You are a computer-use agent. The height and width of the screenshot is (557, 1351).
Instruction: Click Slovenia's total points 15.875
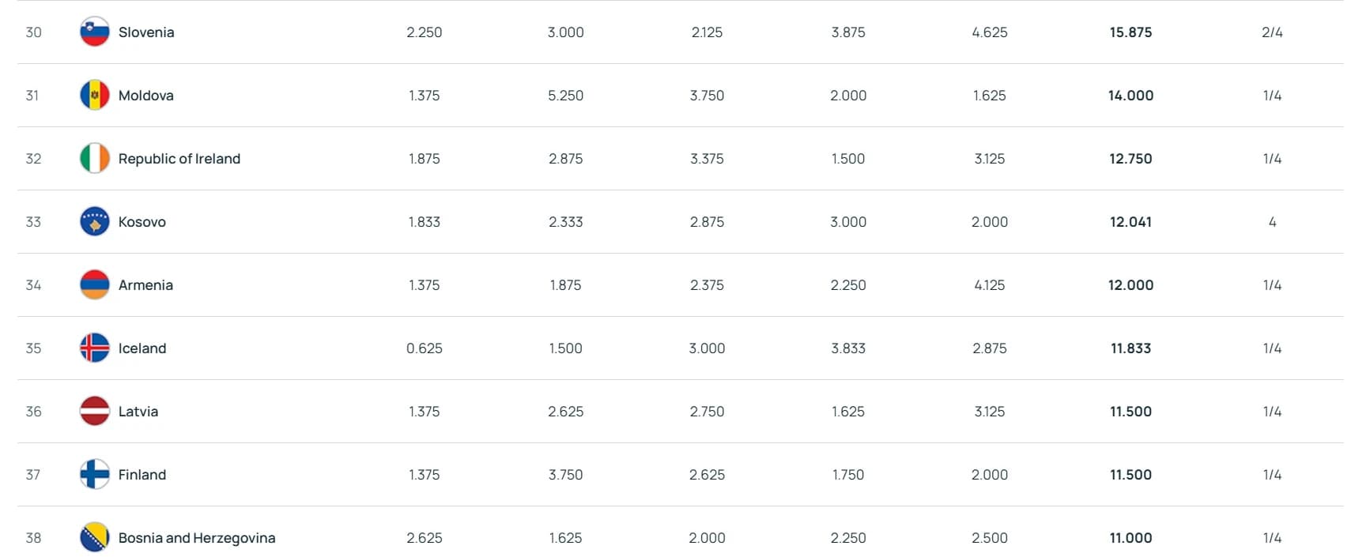(x=1130, y=32)
